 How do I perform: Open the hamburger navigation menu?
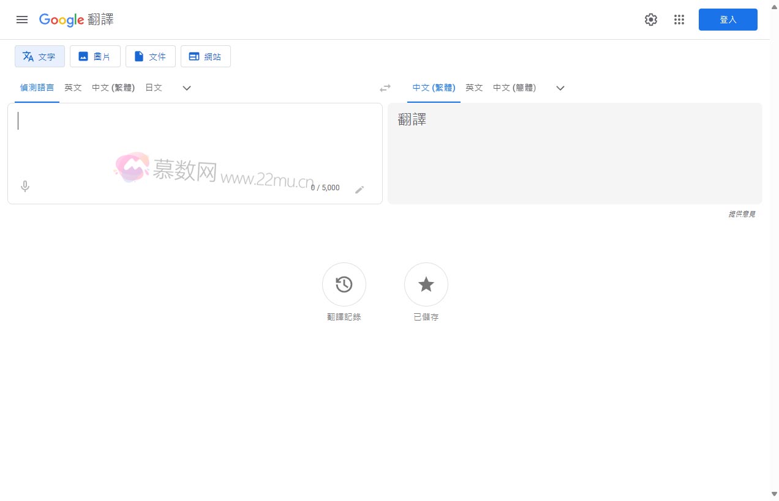[x=22, y=20]
